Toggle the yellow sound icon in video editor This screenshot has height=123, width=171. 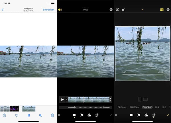coord(60,10)
